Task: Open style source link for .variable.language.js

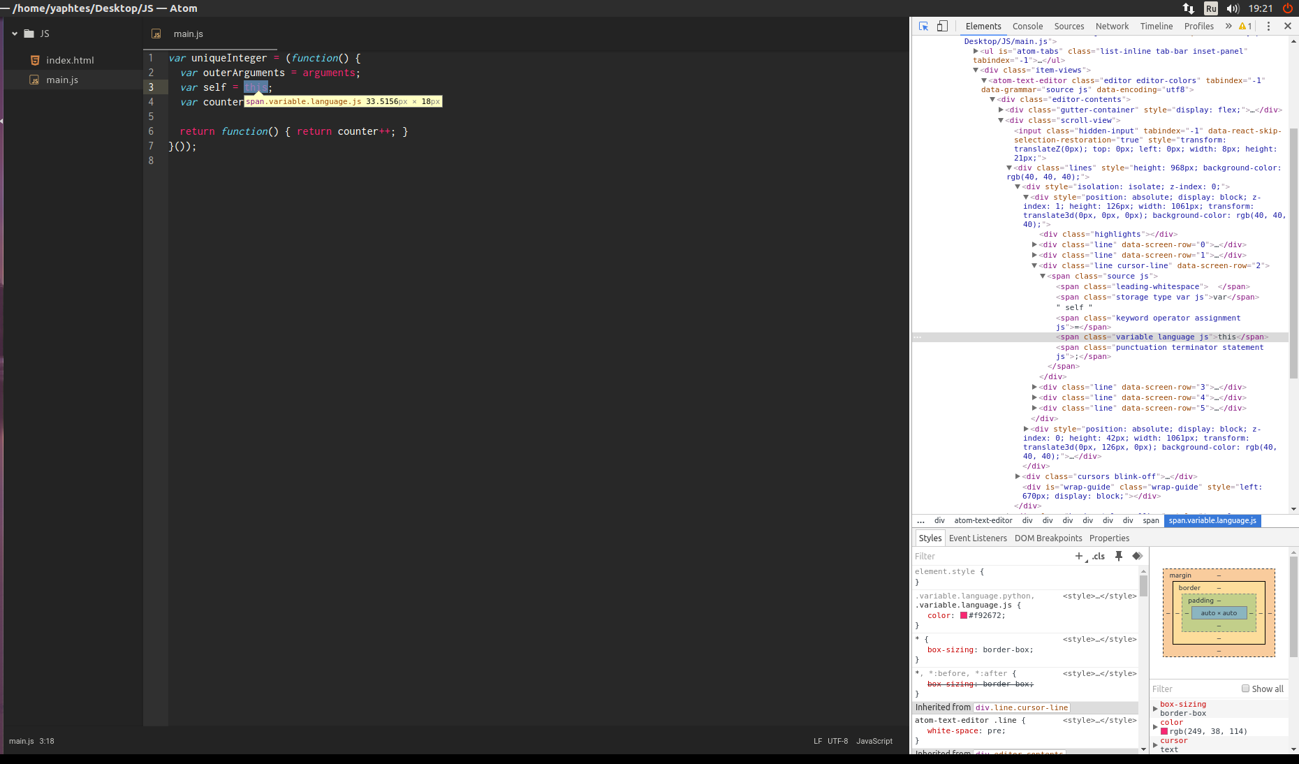Action: pyautogui.click(x=1099, y=596)
